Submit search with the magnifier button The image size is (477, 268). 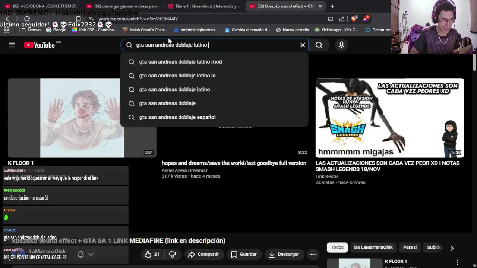click(x=319, y=45)
